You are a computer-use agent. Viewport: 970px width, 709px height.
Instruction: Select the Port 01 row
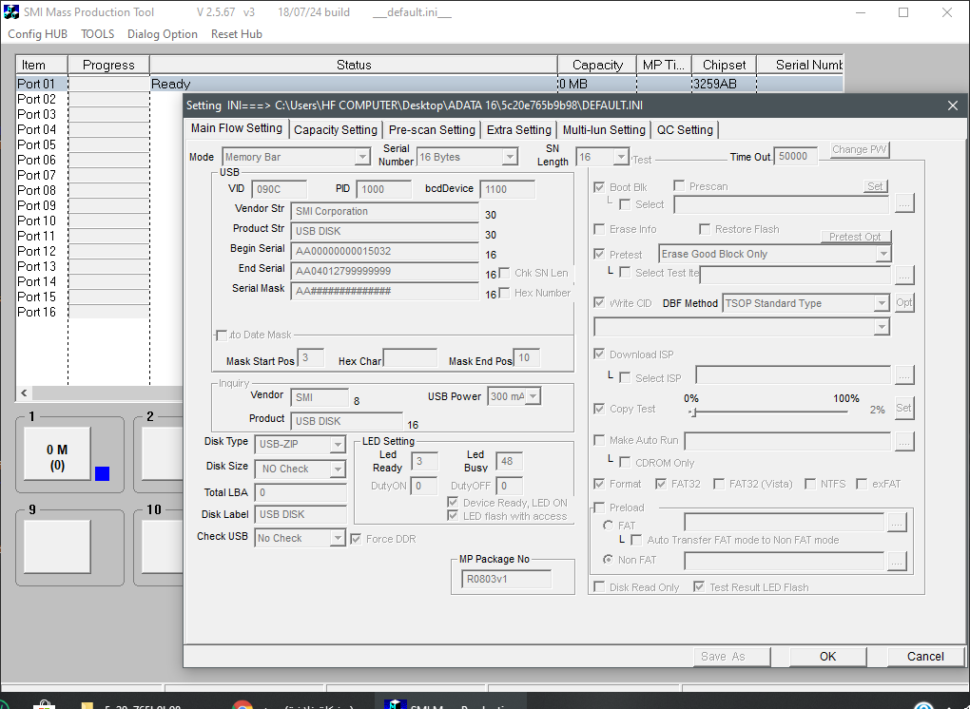click(429, 84)
